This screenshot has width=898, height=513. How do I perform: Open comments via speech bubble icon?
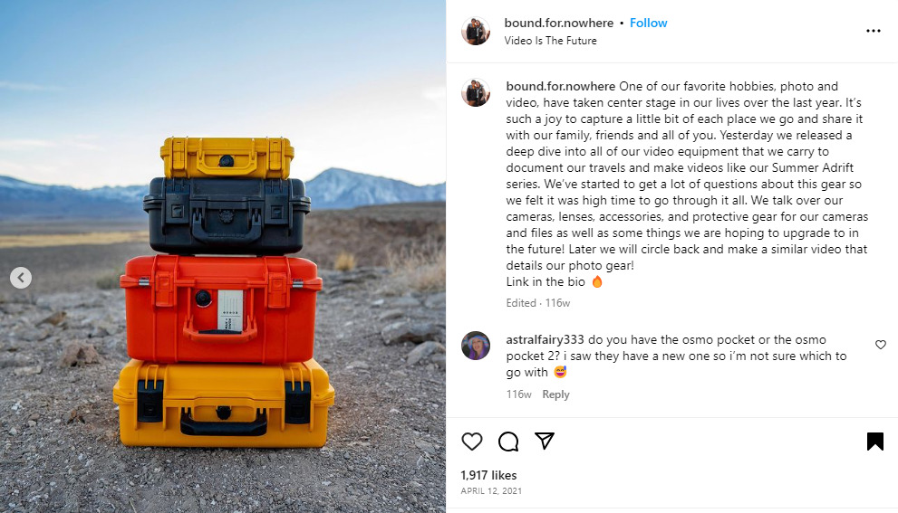pyautogui.click(x=508, y=442)
